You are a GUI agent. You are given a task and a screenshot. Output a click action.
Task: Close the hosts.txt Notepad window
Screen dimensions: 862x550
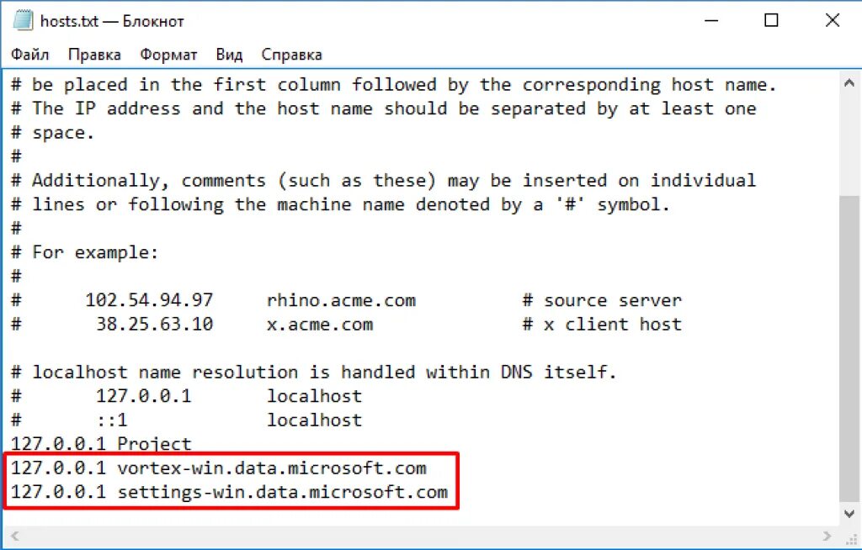click(833, 21)
